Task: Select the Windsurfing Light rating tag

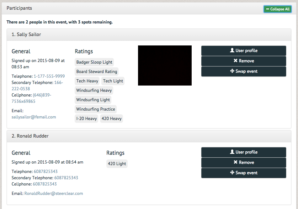Action: [x=93, y=100]
